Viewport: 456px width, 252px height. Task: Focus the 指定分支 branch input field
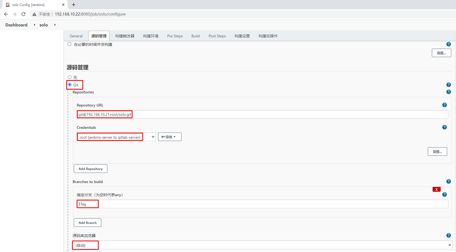(x=262, y=204)
